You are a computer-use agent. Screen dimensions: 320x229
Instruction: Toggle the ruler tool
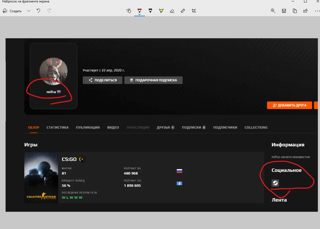[x=183, y=11]
